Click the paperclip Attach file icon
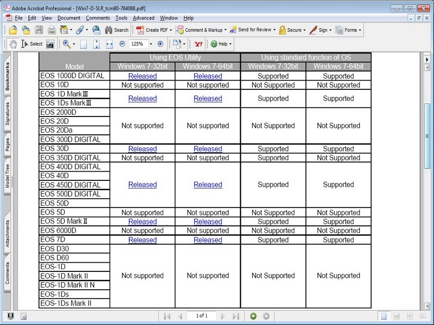434x325 pixels. [80, 30]
